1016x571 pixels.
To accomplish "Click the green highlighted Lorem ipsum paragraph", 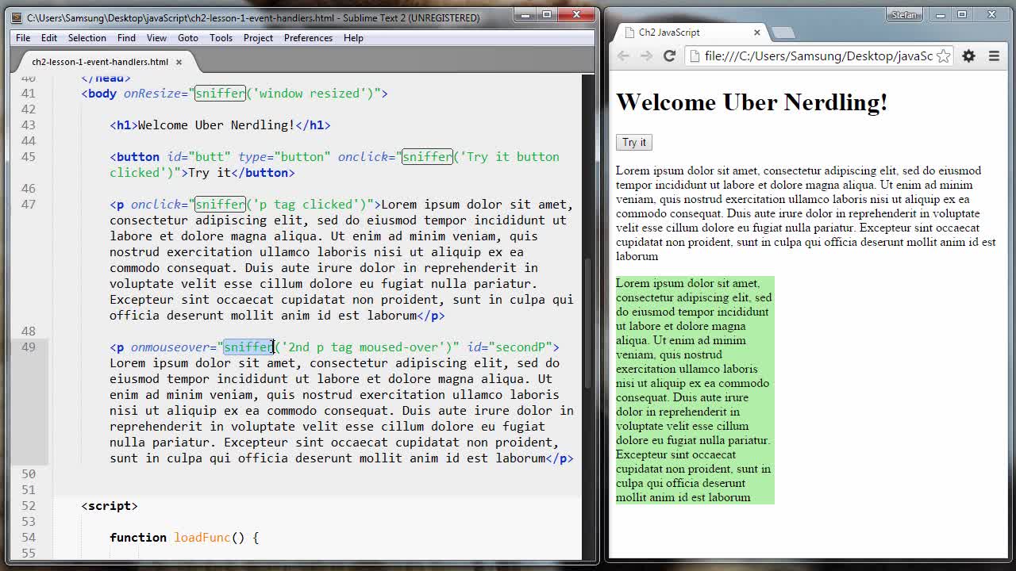I will [695, 390].
